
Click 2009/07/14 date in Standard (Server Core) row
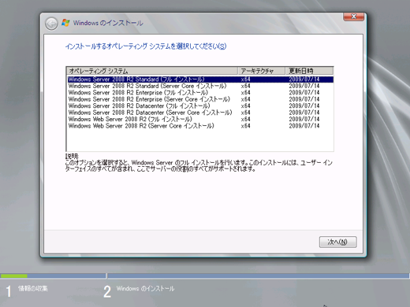[x=304, y=86]
